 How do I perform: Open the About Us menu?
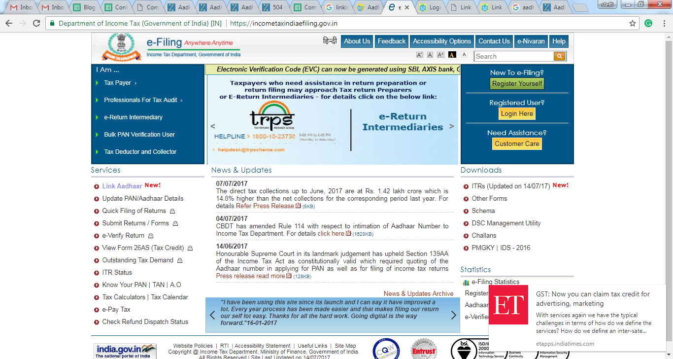click(357, 41)
